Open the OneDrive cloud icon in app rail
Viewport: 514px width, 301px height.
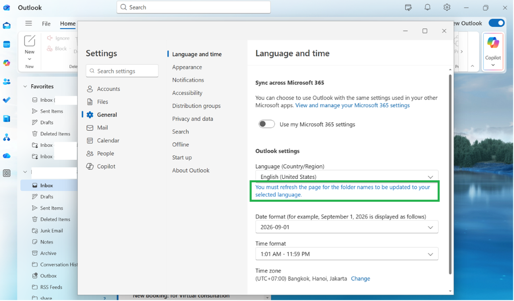pyautogui.click(x=7, y=156)
